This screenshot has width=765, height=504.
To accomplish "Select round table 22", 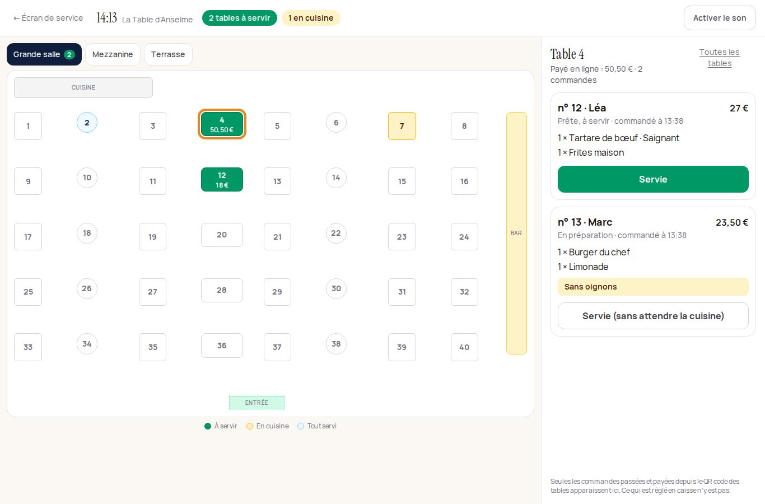I will tap(336, 233).
